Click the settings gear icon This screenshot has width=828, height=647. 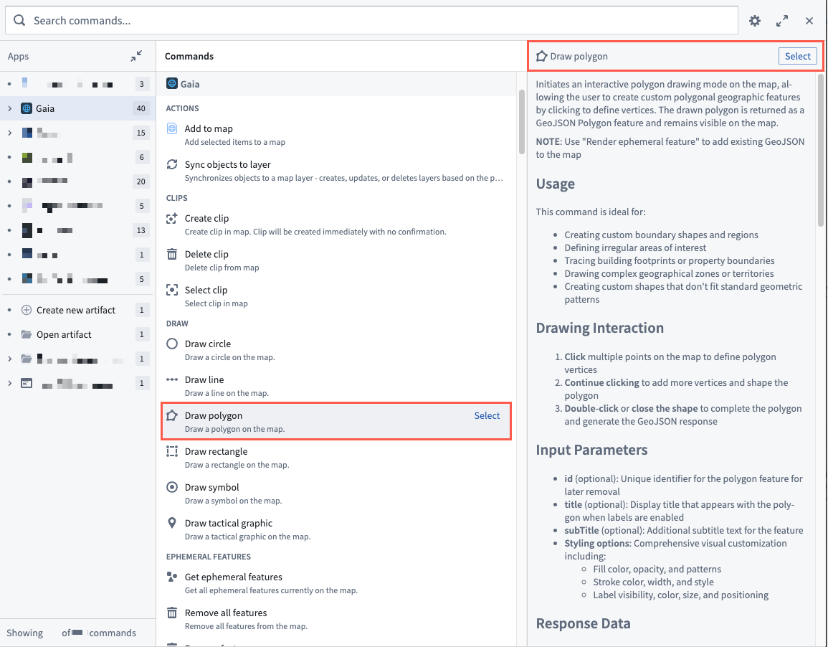pyautogui.click(x=755, y=21)
